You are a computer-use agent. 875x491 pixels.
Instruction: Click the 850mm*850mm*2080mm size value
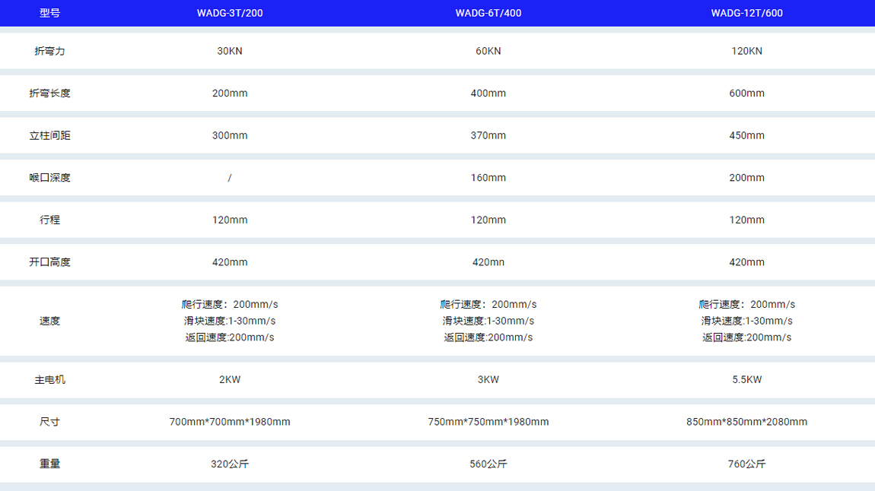746,422
